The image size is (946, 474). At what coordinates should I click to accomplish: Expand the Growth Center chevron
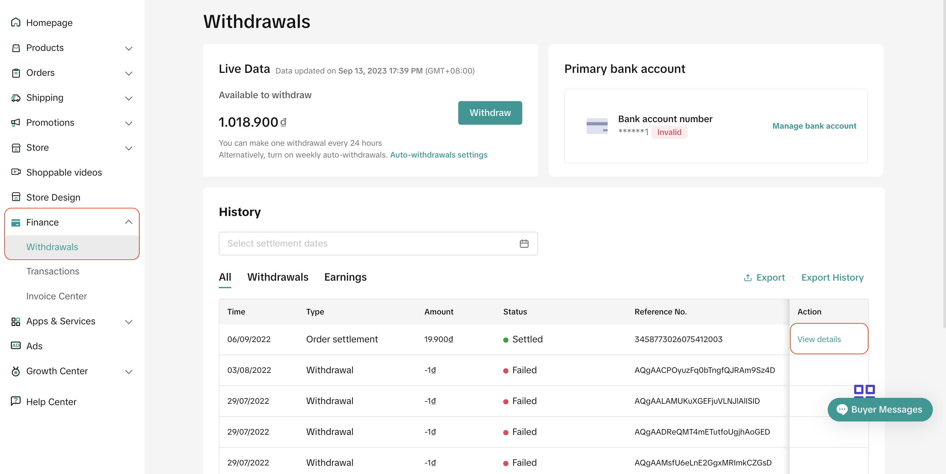pos(128,371)
